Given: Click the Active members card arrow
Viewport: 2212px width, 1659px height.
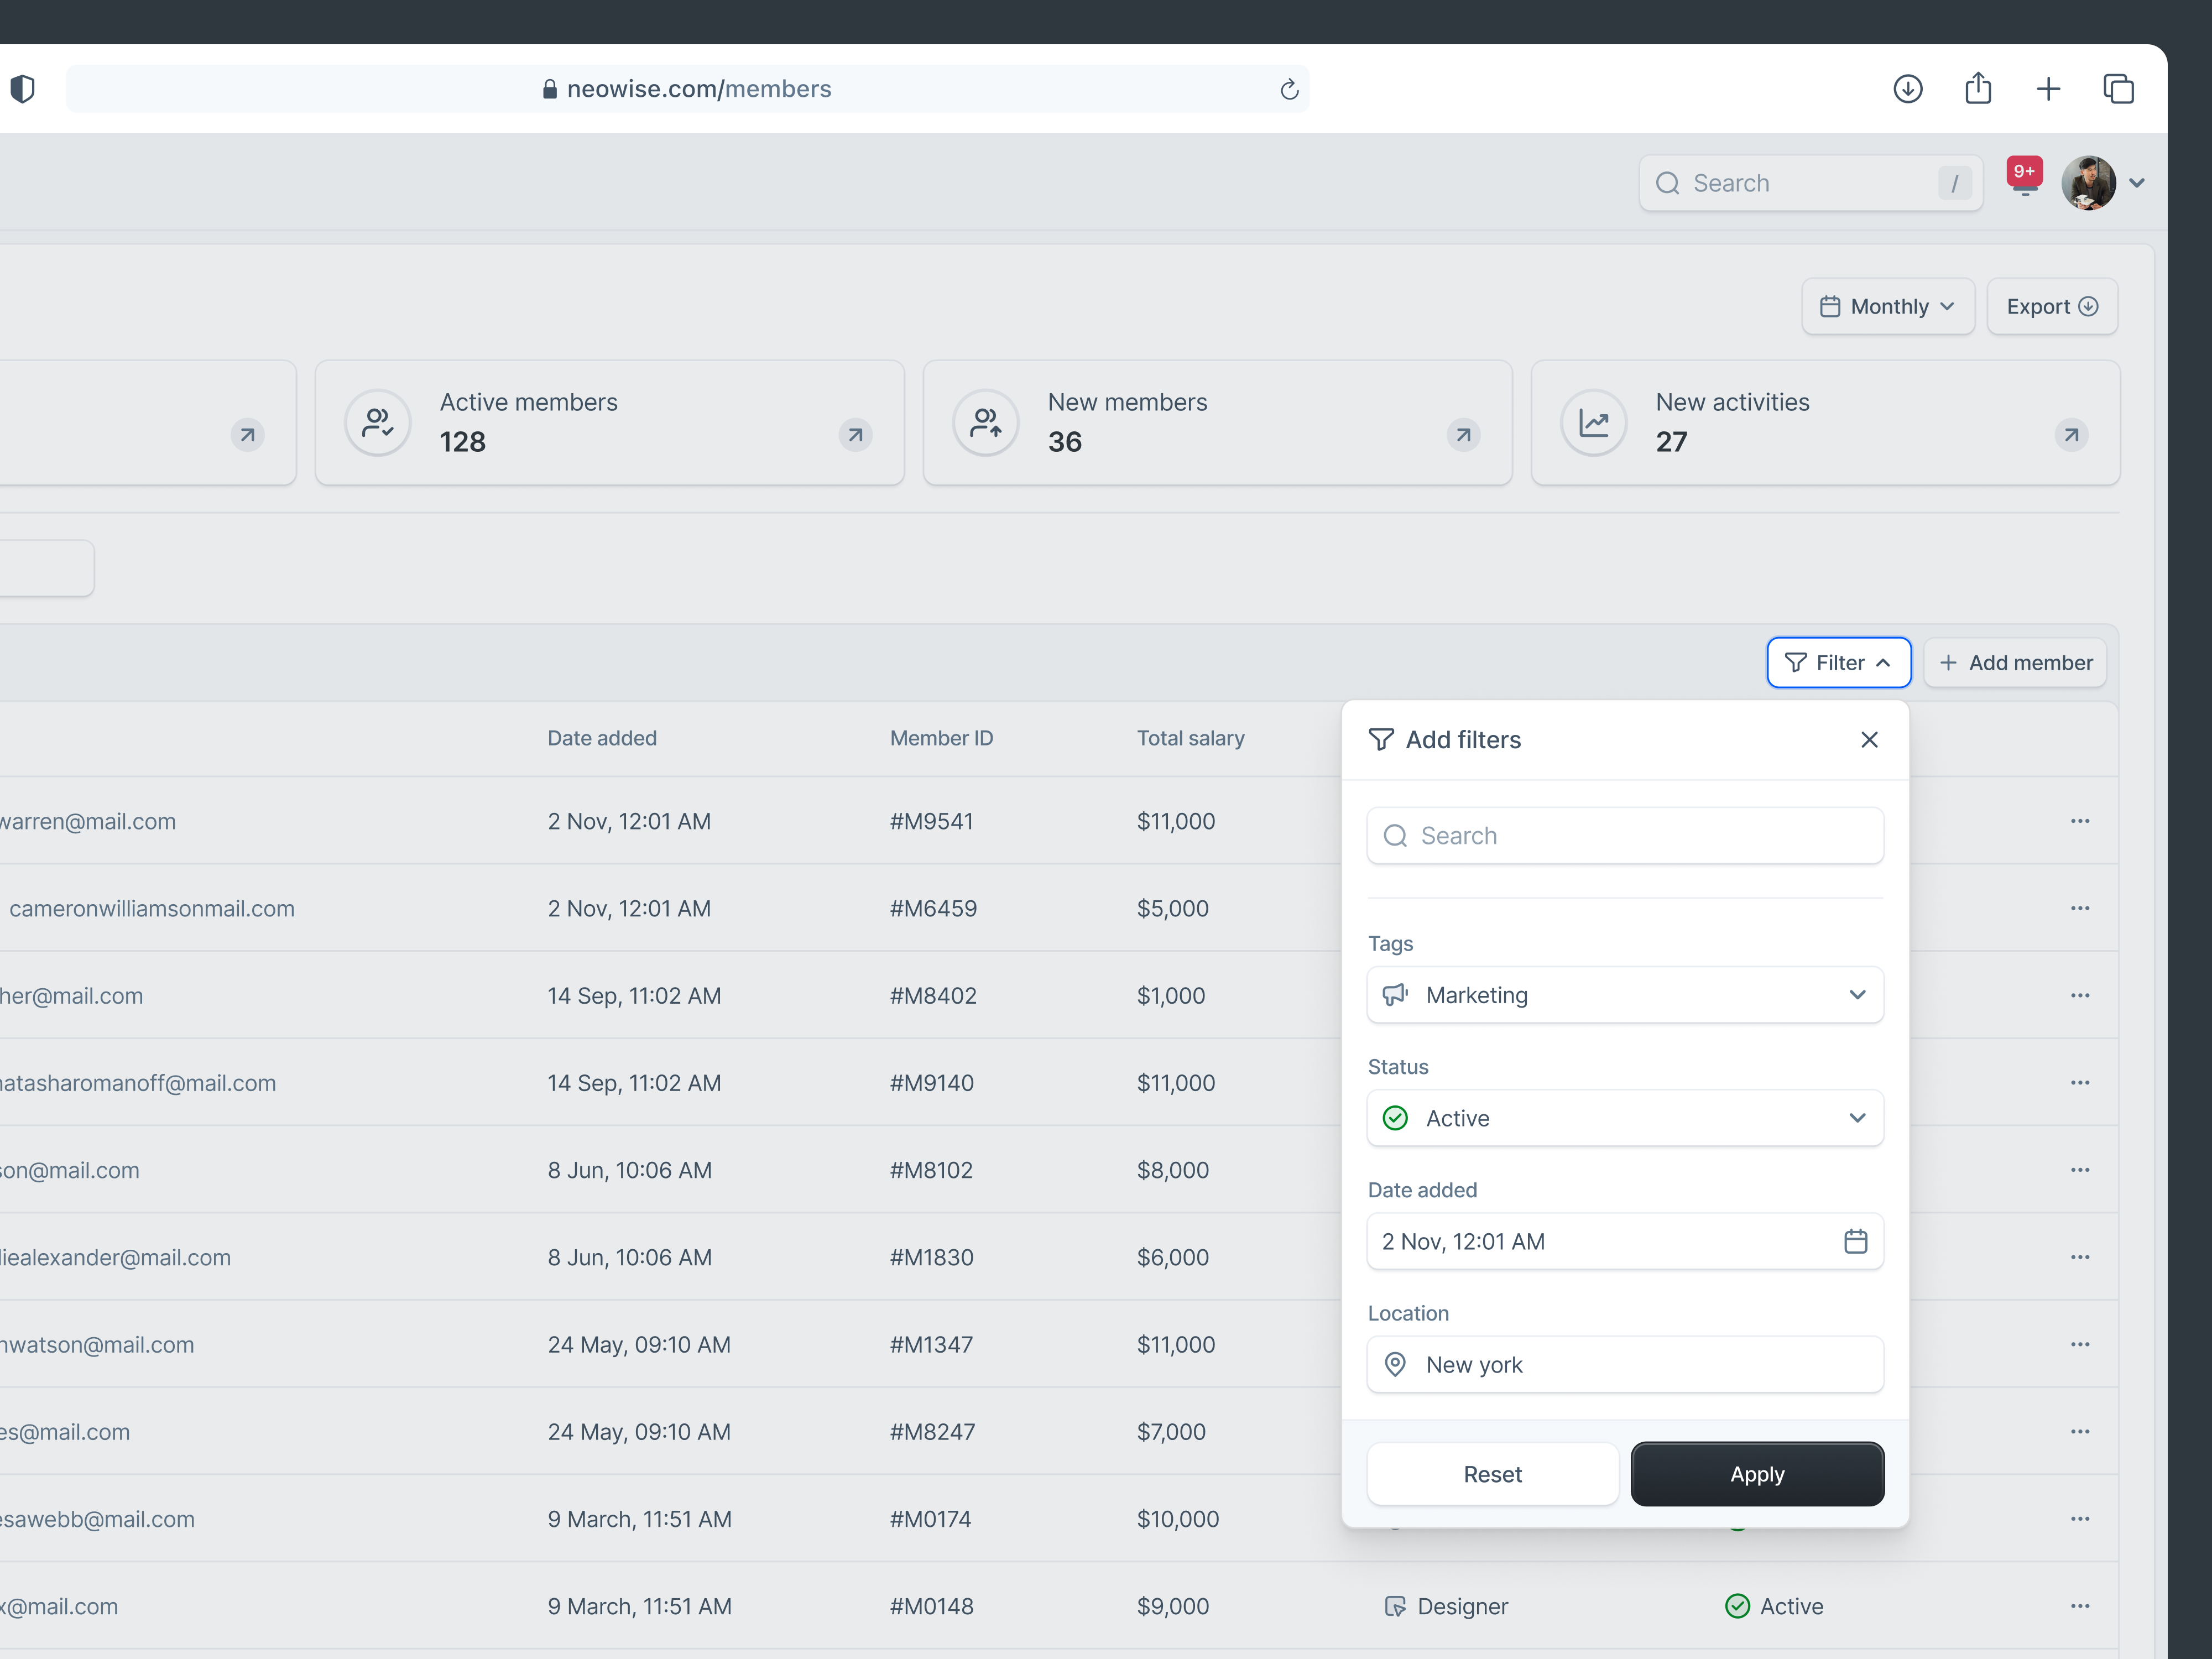Looking at the screenshot, I should click(x=854, y=435).
